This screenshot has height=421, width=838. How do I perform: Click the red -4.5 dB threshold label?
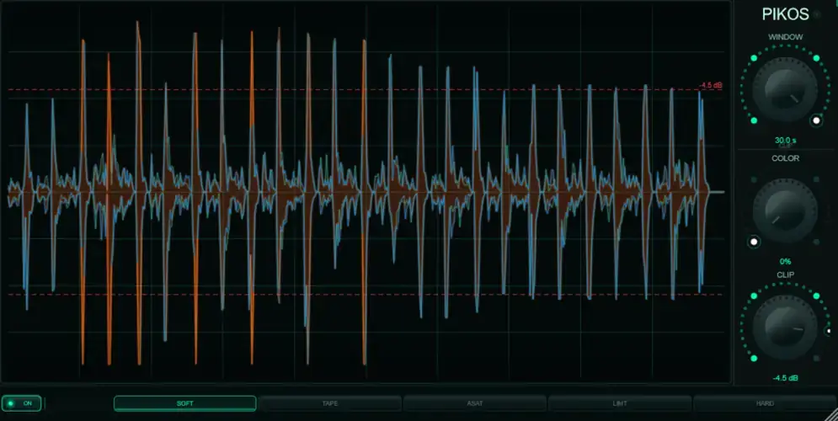pos(711,86)
